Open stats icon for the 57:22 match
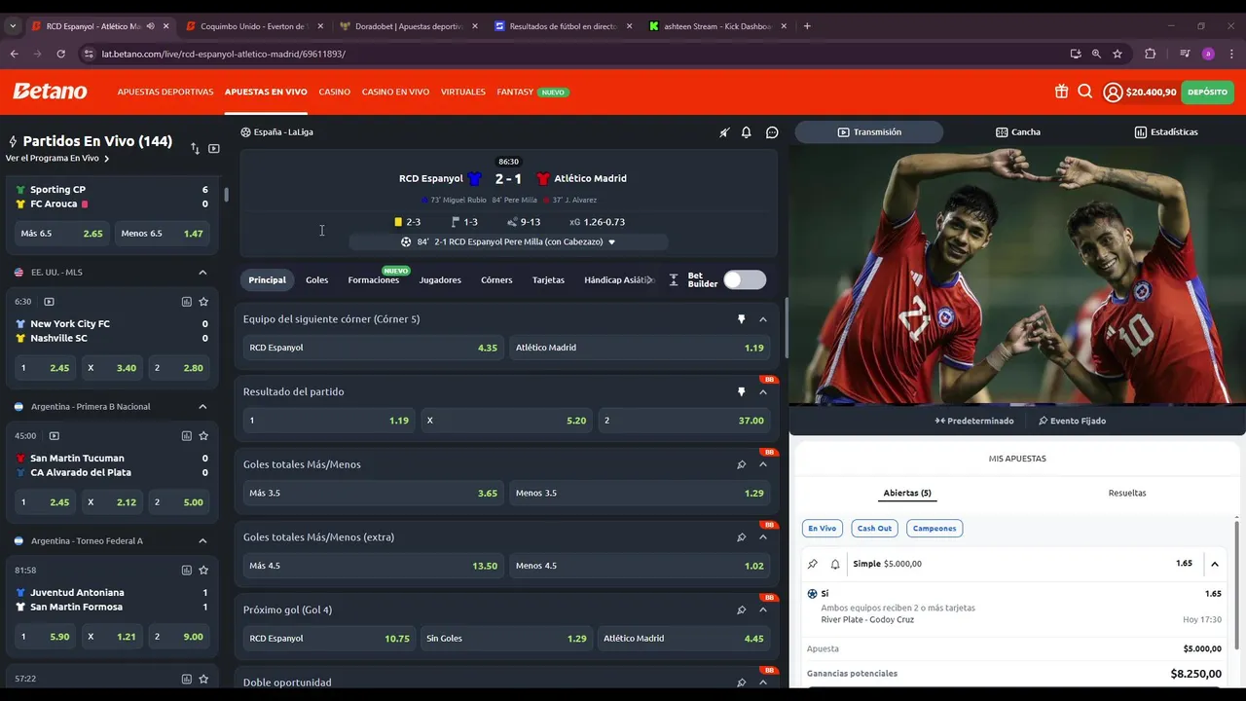1246x701 pixels. 186,679
